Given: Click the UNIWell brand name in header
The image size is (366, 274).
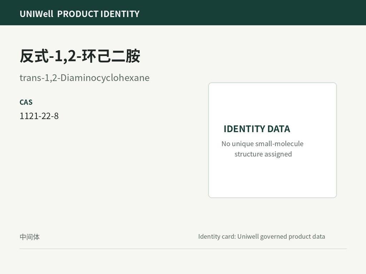Looking at the screenshot, I should pyautogui.click(x=36, y=14).
